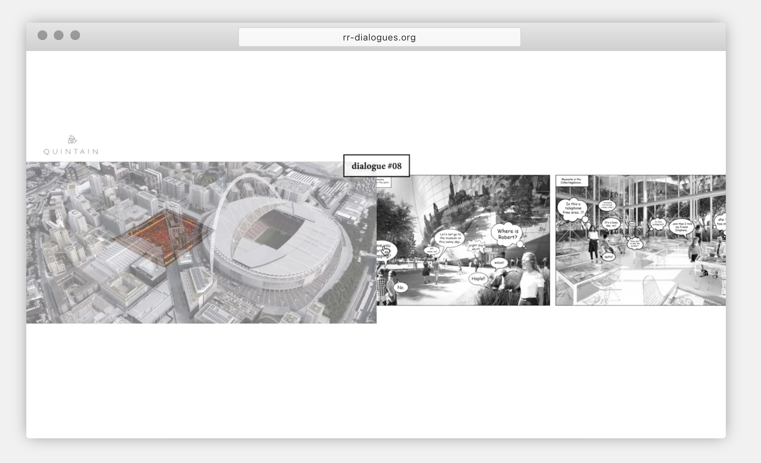Click the Quintain logo emblem
The image size is (761, 463).
(x=72, y=140)
